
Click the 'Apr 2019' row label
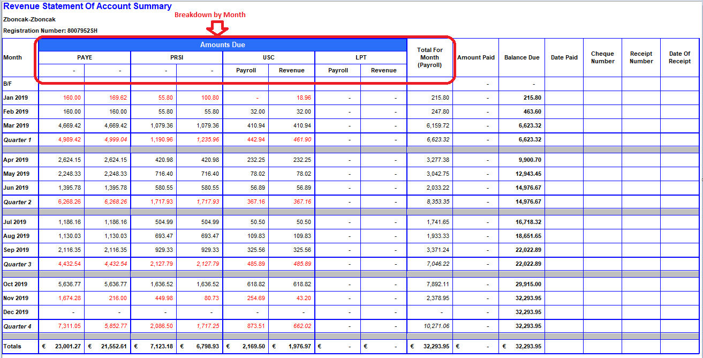(x=16, y=160)
